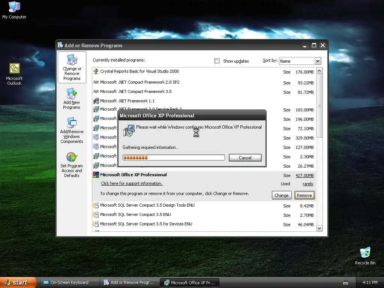The height and width of the screenshot is (288, 384).
Task: Open My Computer desktop icon
Action: coord(14,10)
